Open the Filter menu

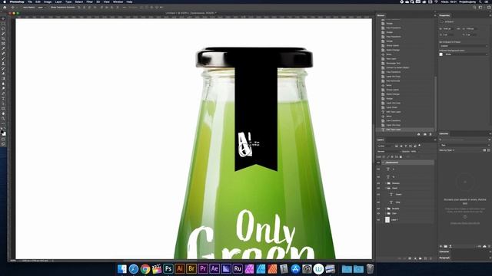(89, 2)
